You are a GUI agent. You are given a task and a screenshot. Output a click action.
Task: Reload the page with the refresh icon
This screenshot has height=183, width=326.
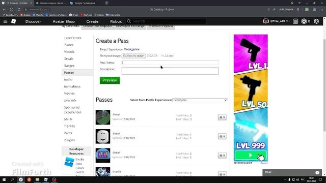click(19, 10)
